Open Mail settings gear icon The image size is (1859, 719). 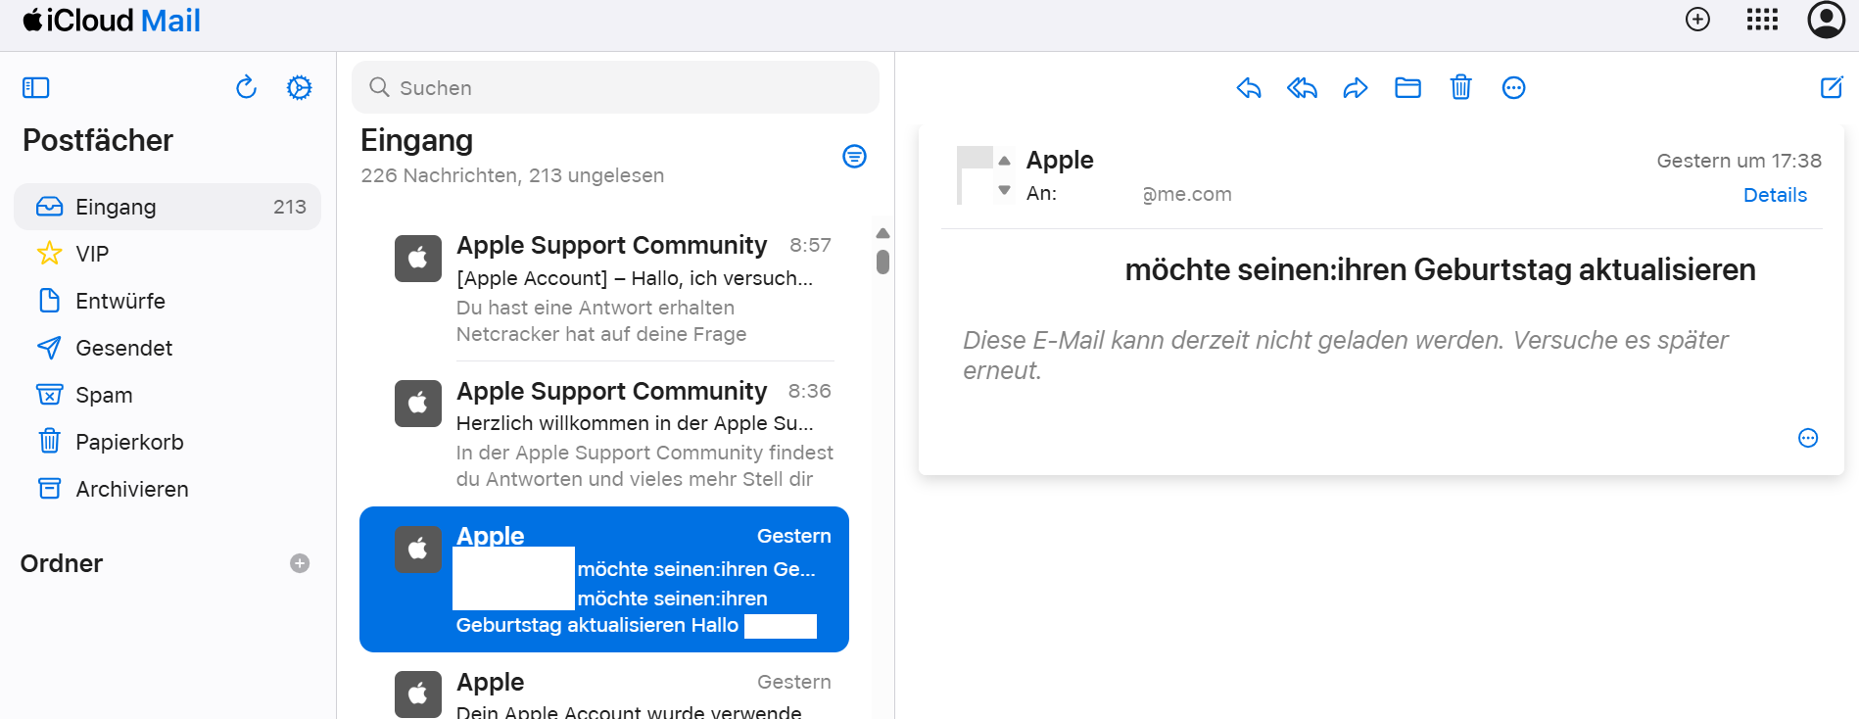[x=299, y=88]
